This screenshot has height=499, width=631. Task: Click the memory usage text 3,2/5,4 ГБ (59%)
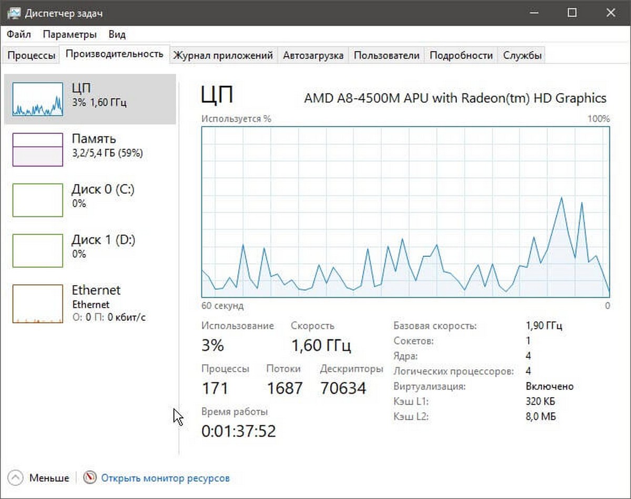107,153
